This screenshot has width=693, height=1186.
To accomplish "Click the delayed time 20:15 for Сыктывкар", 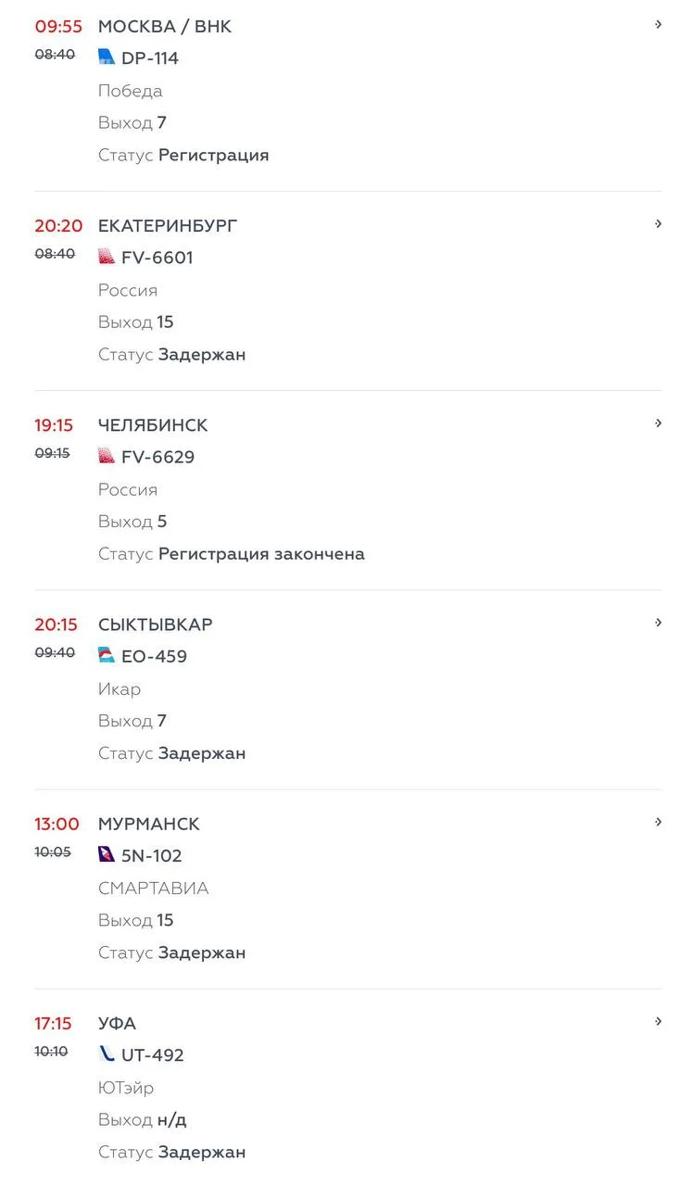I will point(57,625).
